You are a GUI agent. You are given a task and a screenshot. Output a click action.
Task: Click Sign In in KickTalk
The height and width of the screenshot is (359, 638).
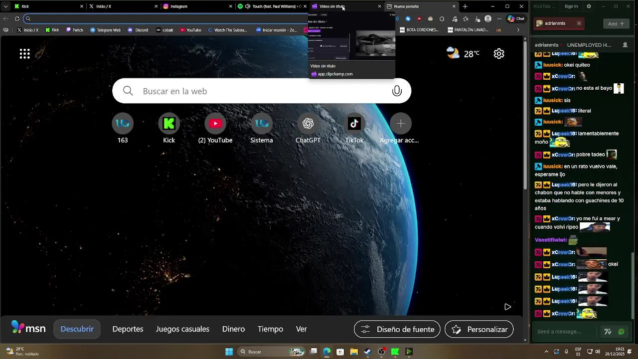coord(571,6)
